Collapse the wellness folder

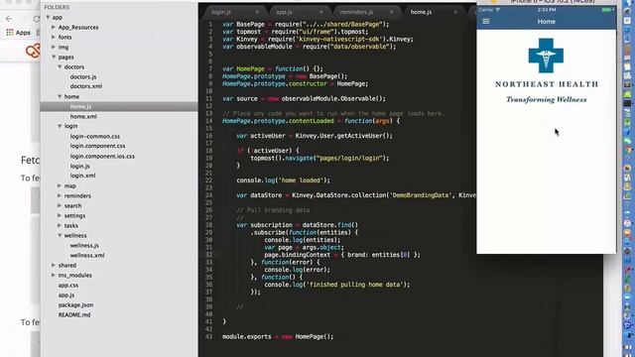60,236
